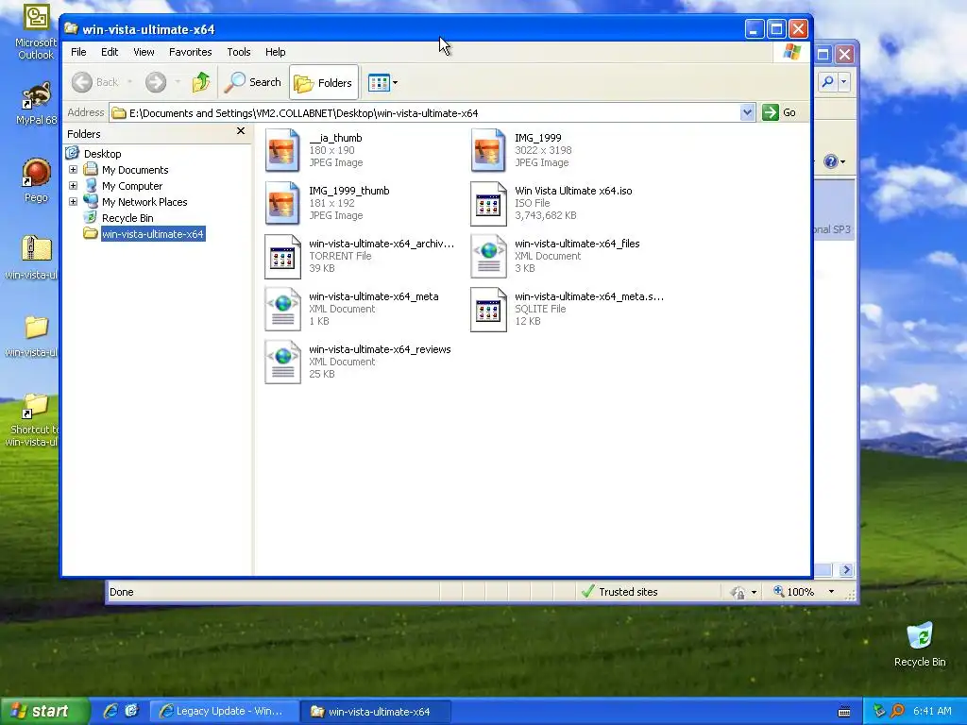Click the 6:41 AM clock
This screenshot has width=967, height=725.
[932, 711]
